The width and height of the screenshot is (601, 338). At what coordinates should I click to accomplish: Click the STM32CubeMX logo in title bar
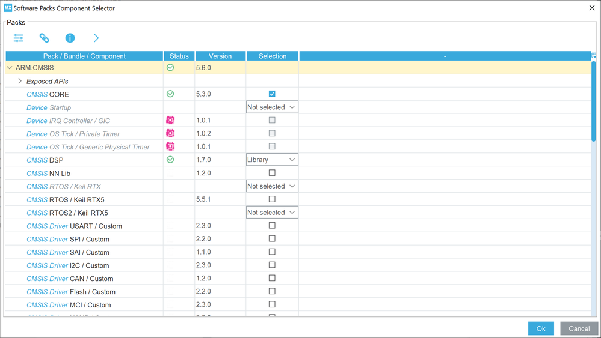(x=8, y=8)
